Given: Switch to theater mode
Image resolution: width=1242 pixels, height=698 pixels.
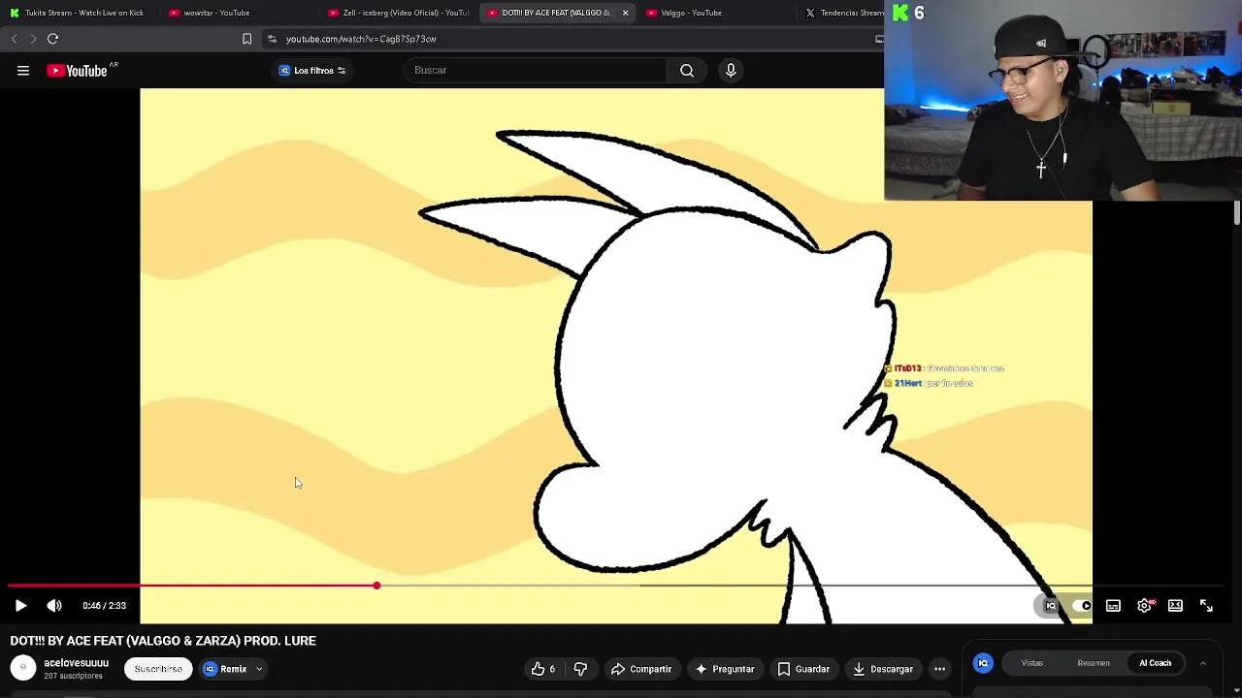Looking at the screenshot, I should tap(1175, 606).
